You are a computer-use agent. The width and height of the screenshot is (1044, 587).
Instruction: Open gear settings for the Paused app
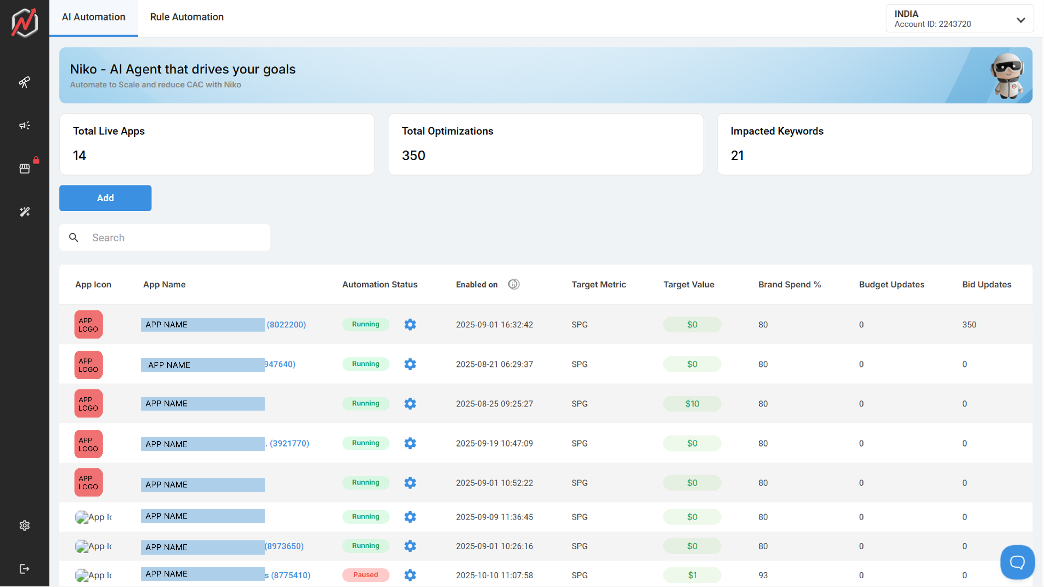point(410,575)
